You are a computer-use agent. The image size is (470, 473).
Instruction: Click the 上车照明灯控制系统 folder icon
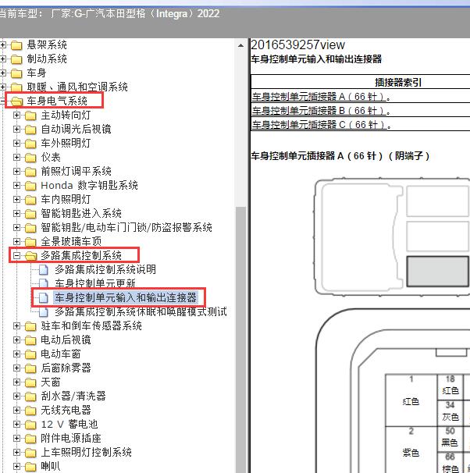30,453
